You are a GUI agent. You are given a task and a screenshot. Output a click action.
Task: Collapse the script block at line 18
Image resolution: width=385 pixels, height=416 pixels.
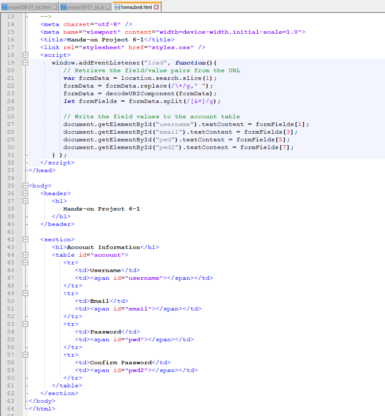click(x=26, y=55)
